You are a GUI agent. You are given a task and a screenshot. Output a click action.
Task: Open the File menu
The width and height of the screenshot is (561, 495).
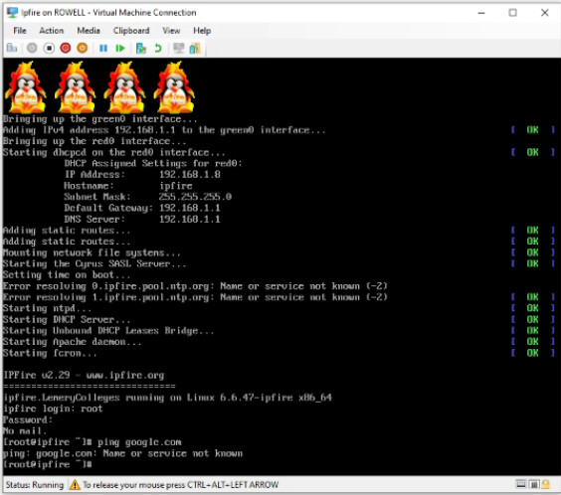20,31
